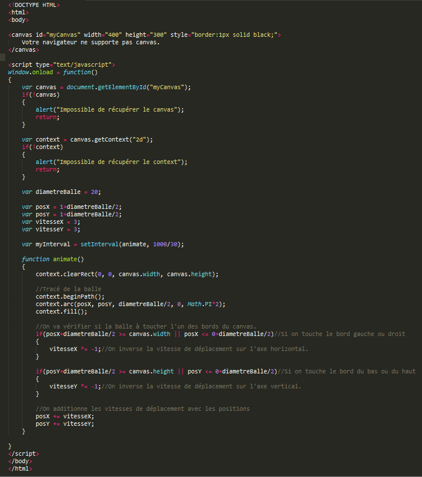Click the comment '//On additionne les vitesses'
The height and width of the screenshot is (477, 422).
(143, 409)
